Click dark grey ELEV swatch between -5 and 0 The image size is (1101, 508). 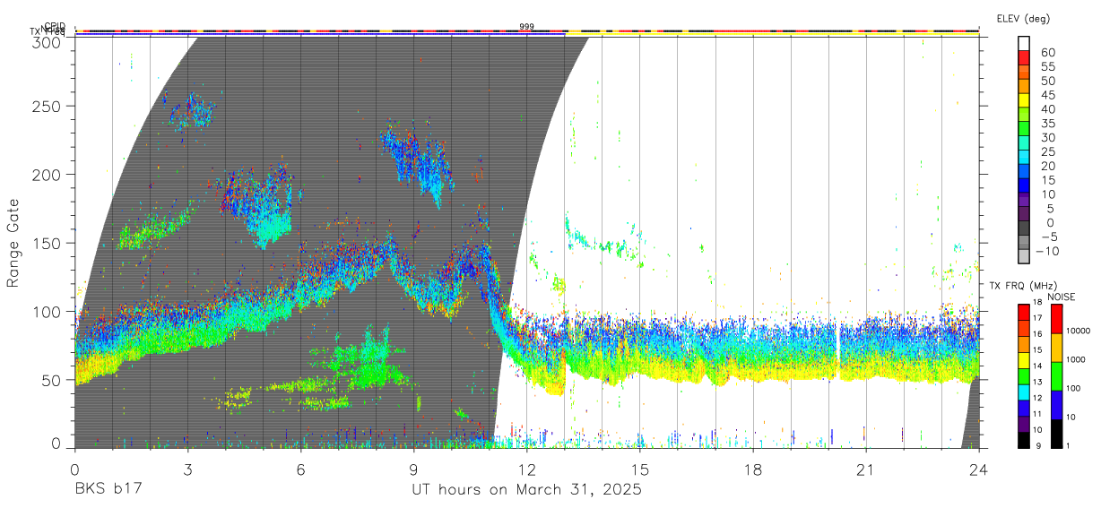tap(1025, 227)
